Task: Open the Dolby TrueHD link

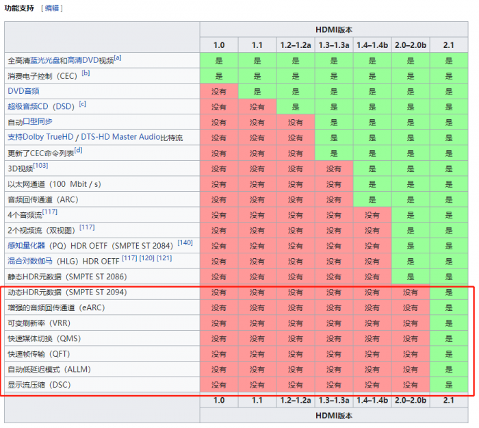Action: click(x=47, y=138)
